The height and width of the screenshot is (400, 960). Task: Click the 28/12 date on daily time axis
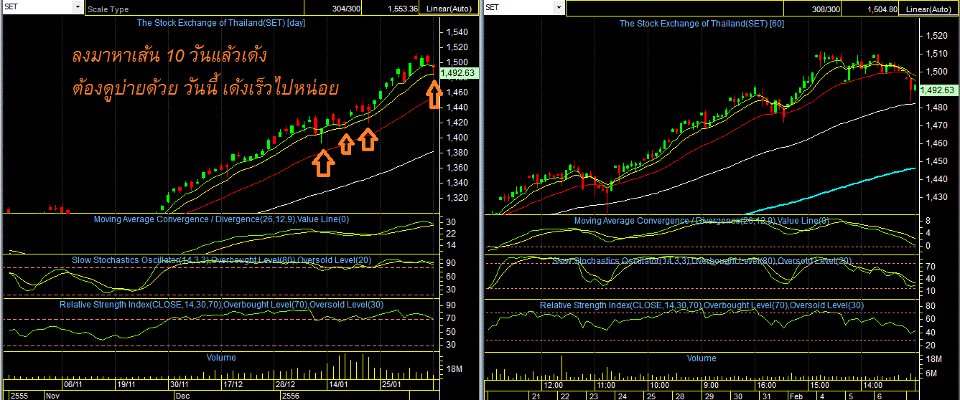click(285, 384)
